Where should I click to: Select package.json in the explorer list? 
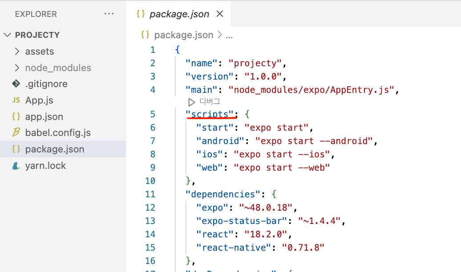tap(63, 149)
